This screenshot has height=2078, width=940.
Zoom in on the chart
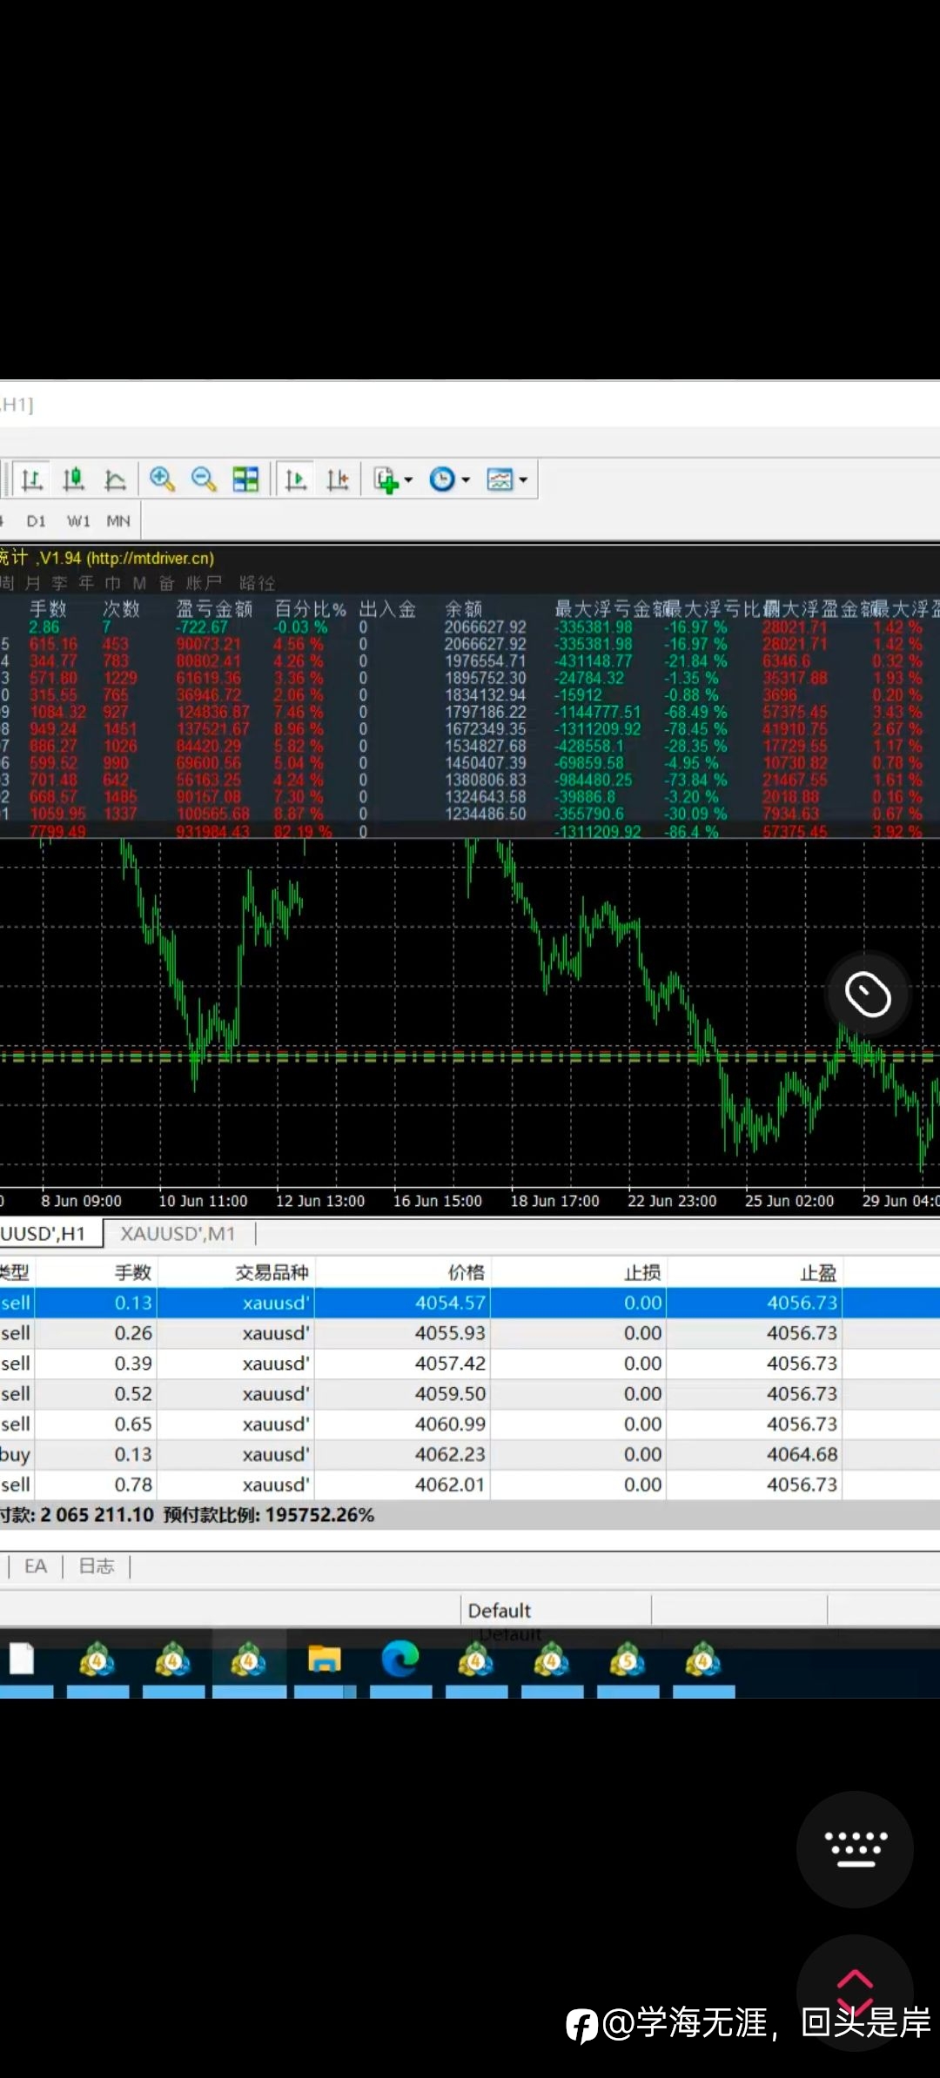pos(162,479)
